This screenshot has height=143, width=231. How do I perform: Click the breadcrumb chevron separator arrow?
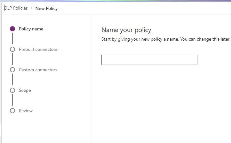32,8
